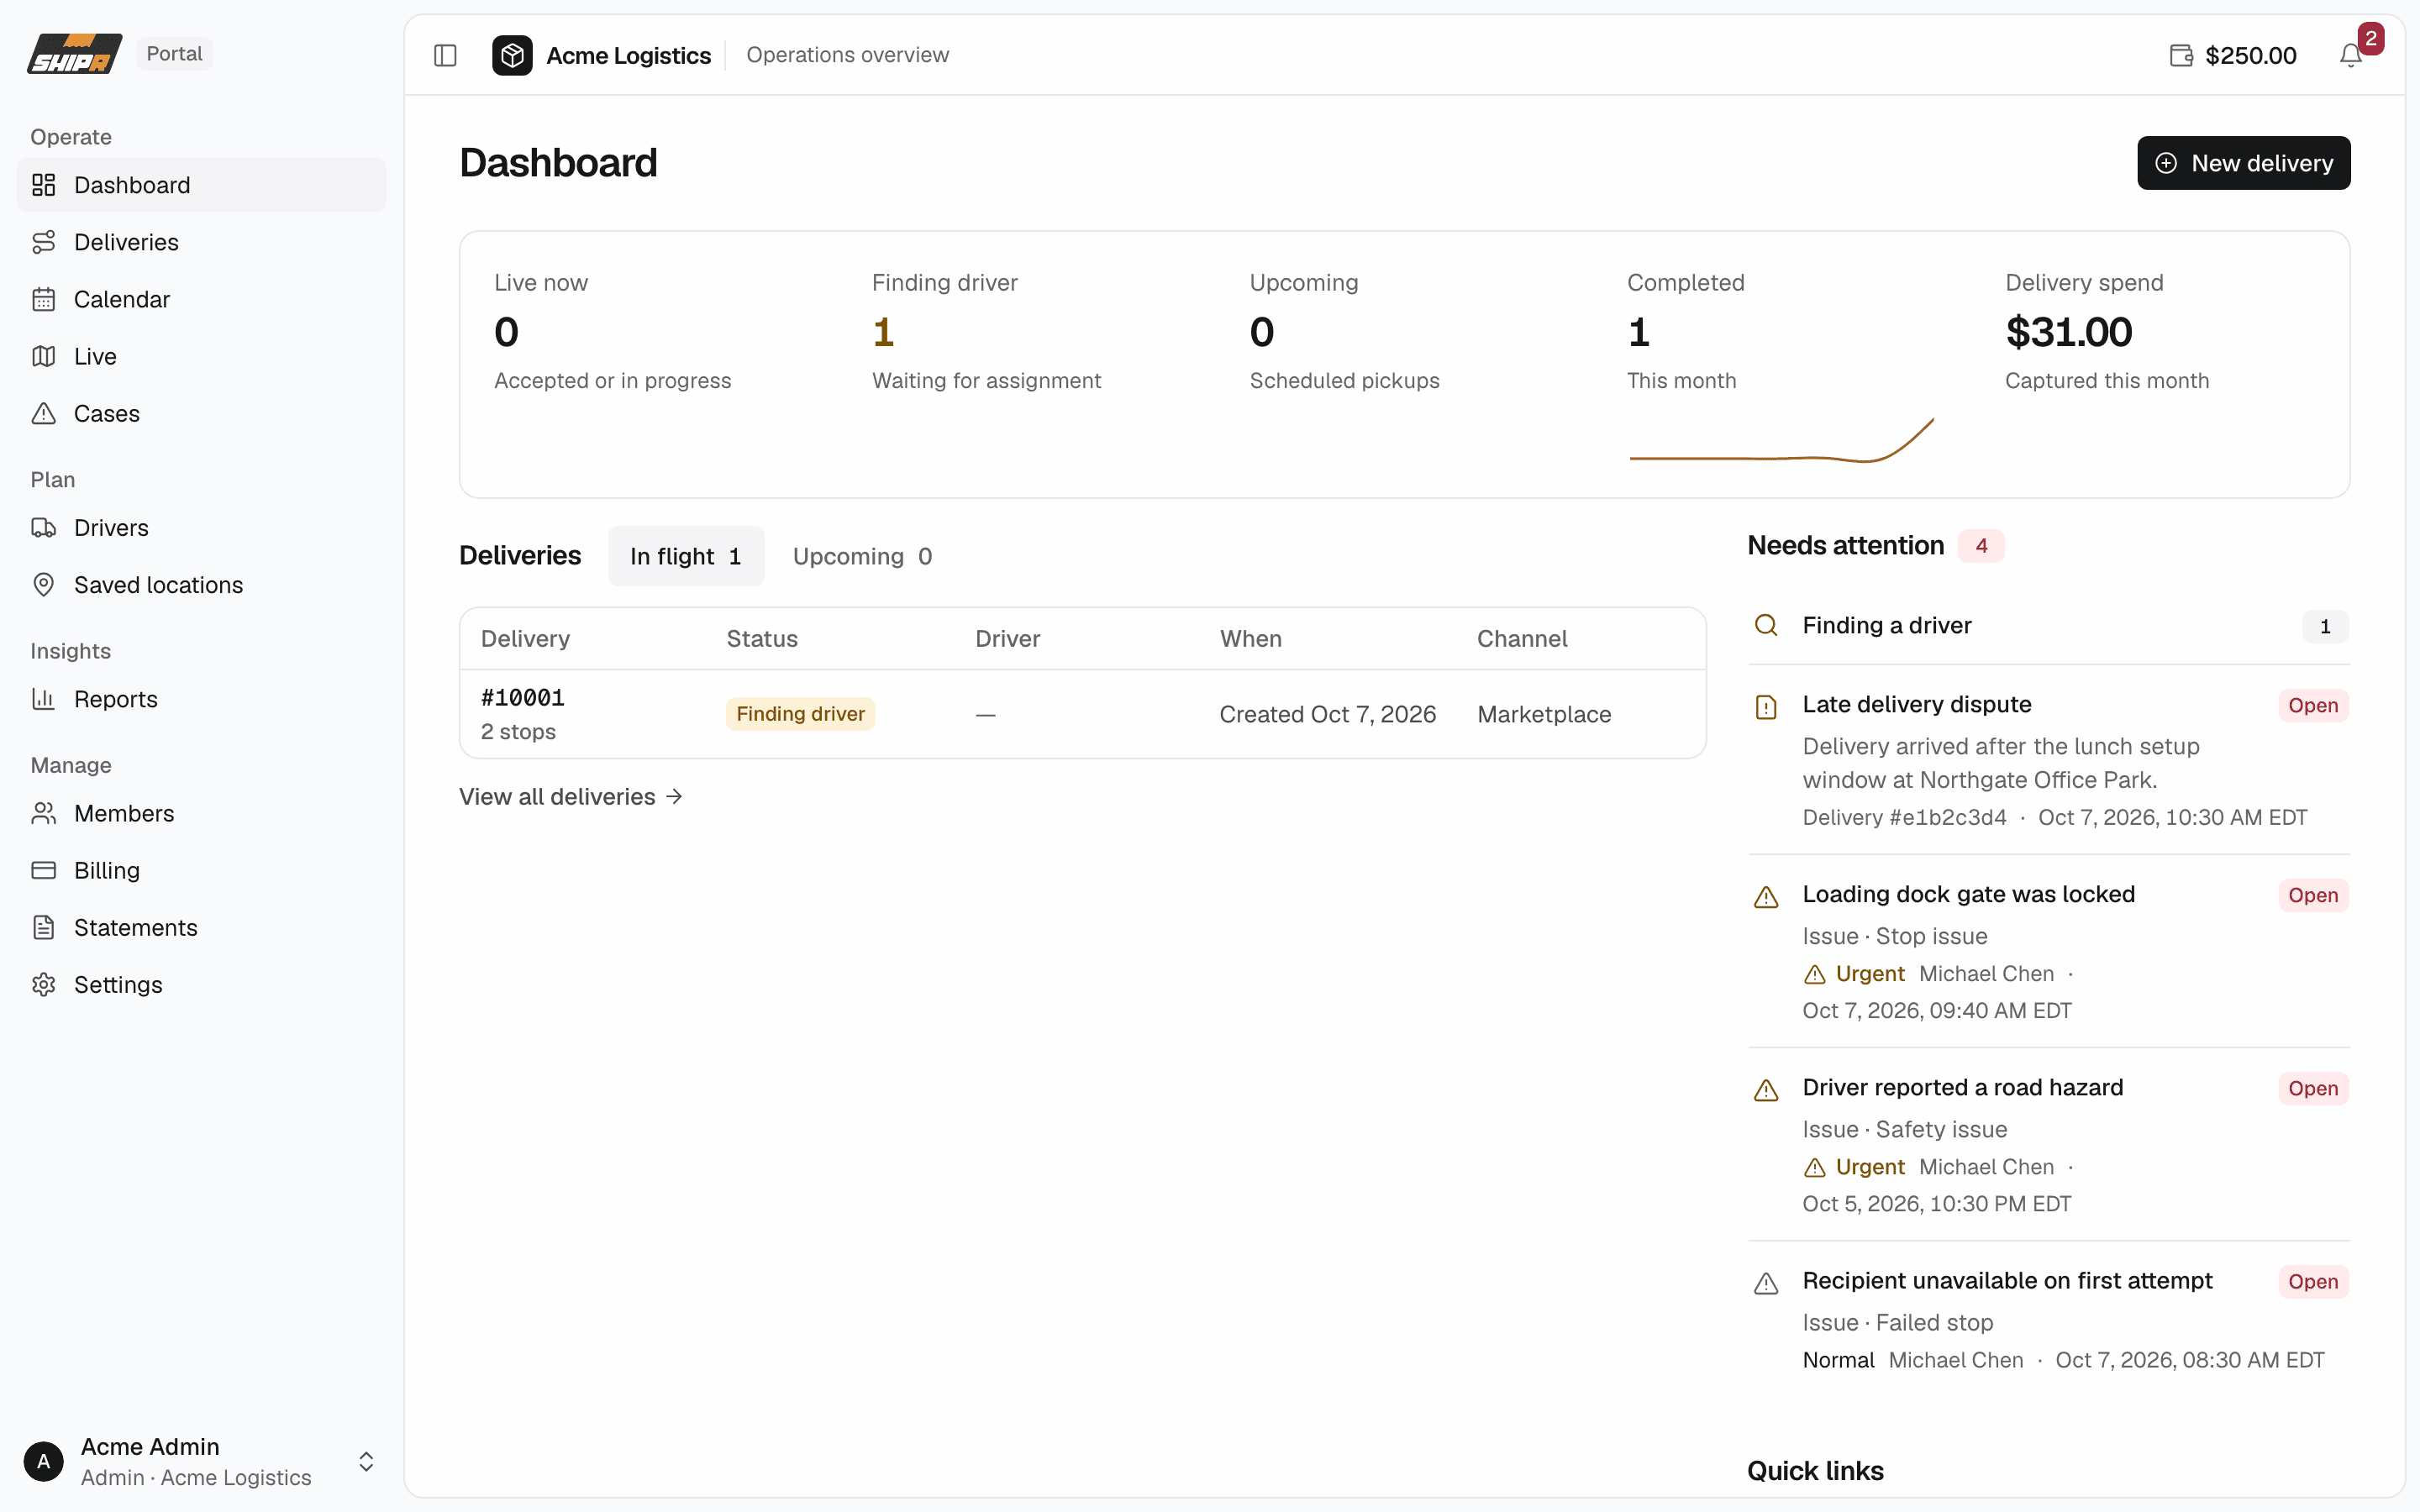
Task: Click the Operations overview breadcrumb text
Action: [847, 55]
